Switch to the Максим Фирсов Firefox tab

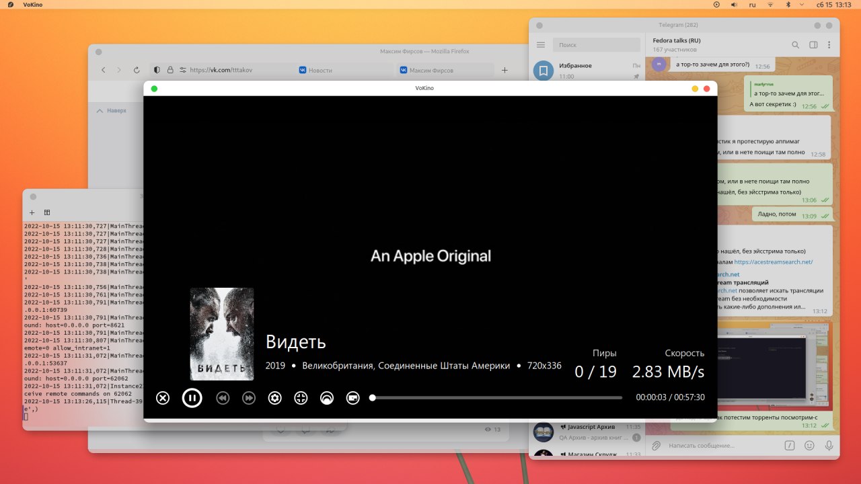point(431,70)
